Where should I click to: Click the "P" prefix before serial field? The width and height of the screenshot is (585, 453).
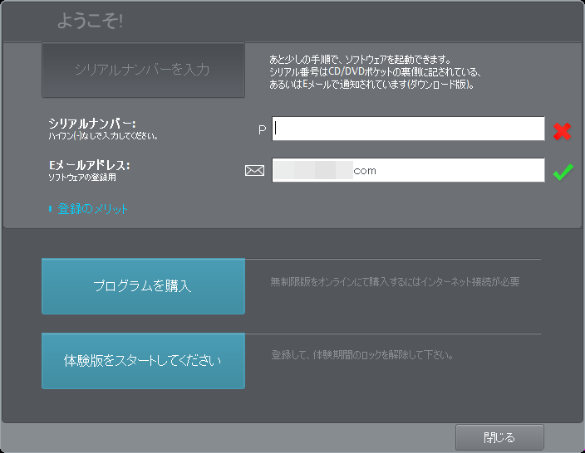(x=262, y=129)
